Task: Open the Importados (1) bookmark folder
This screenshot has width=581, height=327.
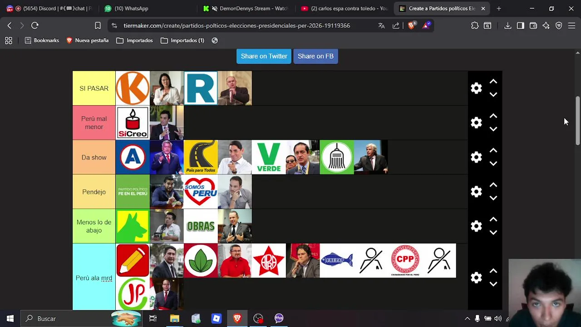Action: click(182, 40)
